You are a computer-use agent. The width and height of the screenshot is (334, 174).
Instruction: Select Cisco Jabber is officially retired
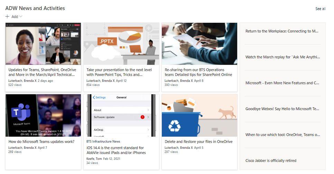click(x=271, y=161)
